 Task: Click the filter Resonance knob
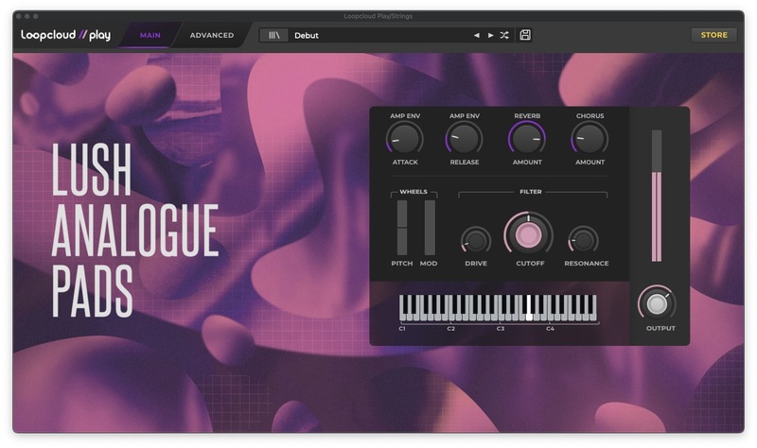tap(584, 241)
